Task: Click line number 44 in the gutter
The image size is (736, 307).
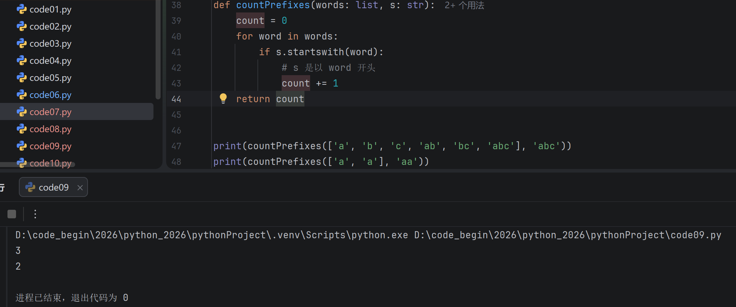Action: (176, 99)
